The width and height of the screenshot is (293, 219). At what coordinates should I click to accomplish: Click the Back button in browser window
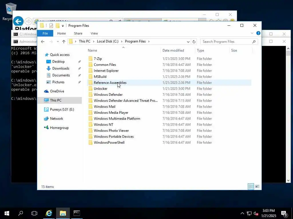(x=18, y=21)
